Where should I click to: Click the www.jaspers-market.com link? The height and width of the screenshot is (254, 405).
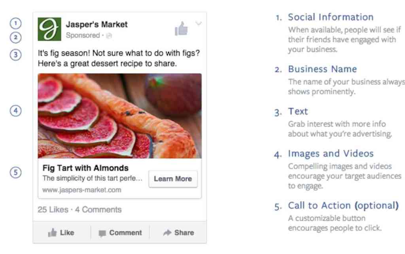click(82, 190)
